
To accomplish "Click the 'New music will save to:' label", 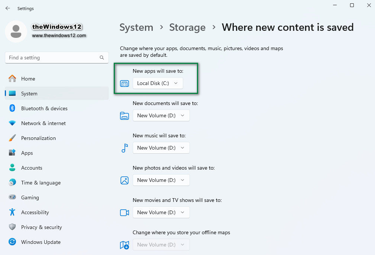I will click(x=159, y=135).
